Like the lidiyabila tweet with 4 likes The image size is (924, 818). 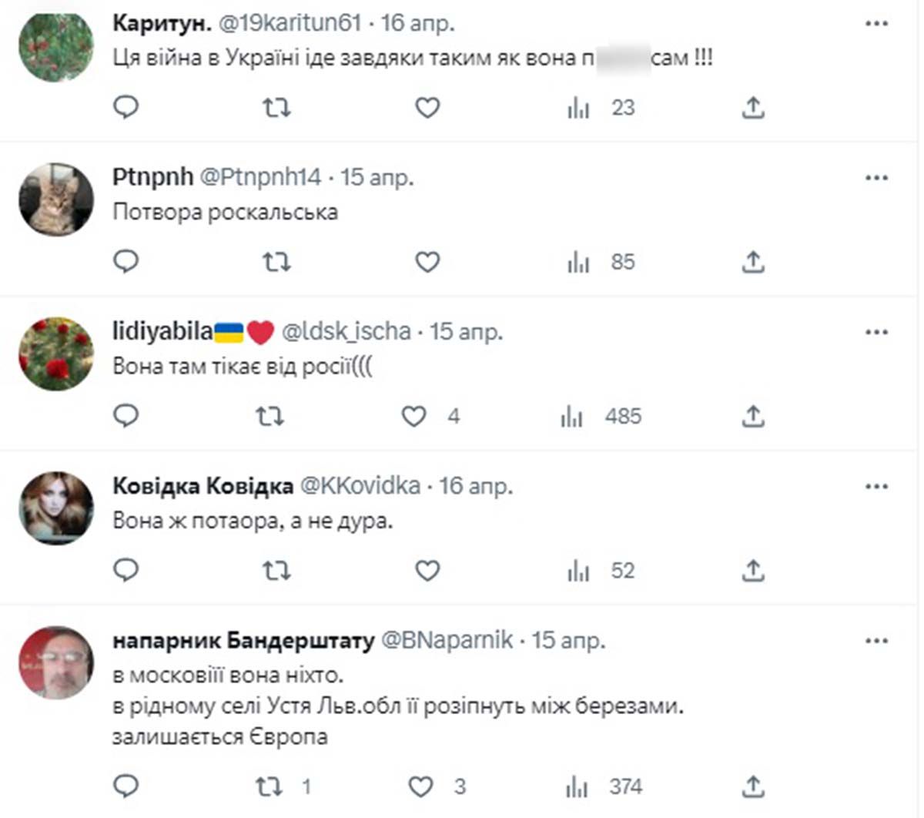[414, 417]
